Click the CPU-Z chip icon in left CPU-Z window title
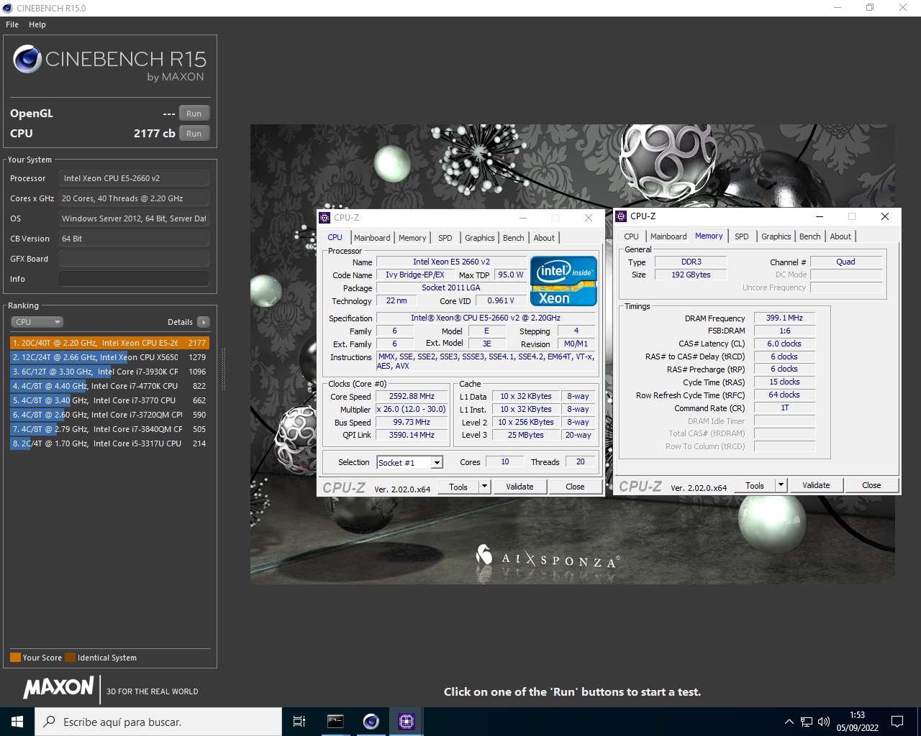This screenshot has width=921, height=736. (325, 218)
